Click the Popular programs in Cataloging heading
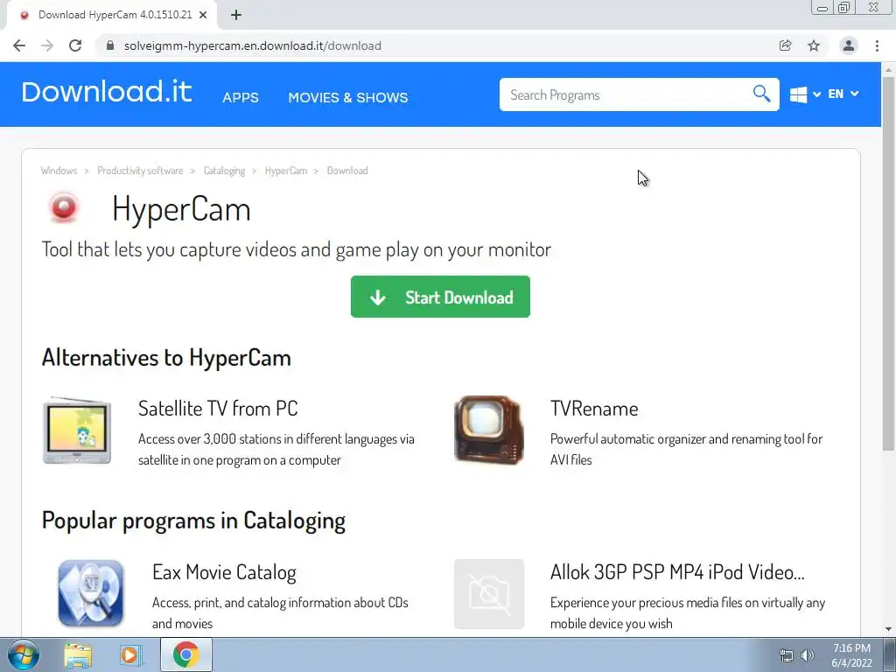896x672 pixels. pos(193,521)
